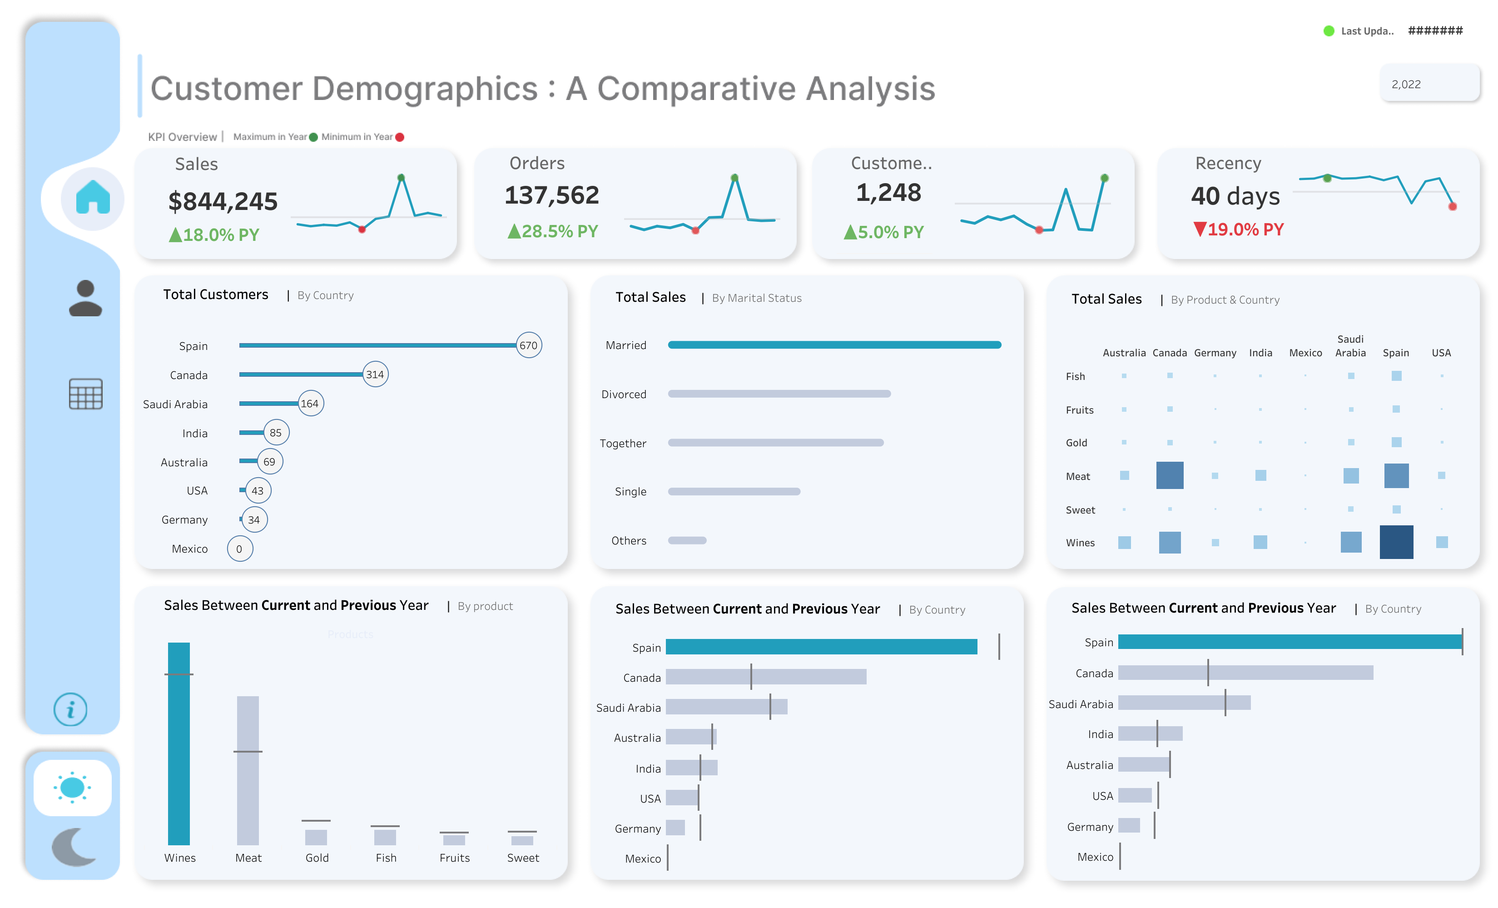Select the Sales KPI value $844,245
Image resolution: width=1498 pixels, height=908 pixels.
click(x=223, y=201)
